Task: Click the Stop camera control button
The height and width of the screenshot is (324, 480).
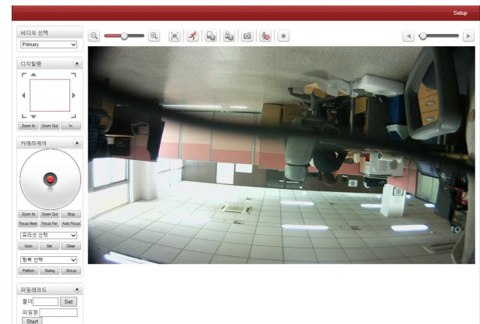Action: coord(71,214)
